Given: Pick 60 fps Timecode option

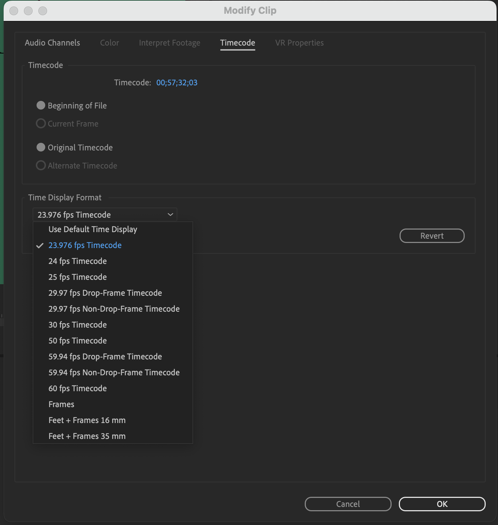Looking at the screenshot, I should coord(77,388).
